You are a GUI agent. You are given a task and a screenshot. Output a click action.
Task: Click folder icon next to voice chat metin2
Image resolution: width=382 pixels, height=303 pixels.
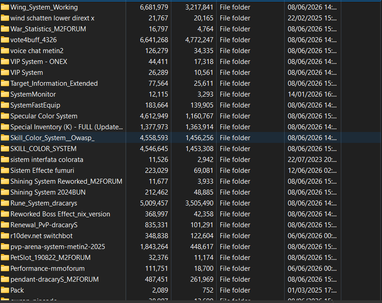[5, 50]
